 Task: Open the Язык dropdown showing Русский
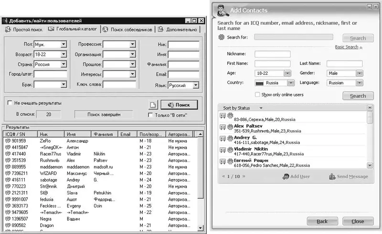pyautogui.click(x=196, y=85)
